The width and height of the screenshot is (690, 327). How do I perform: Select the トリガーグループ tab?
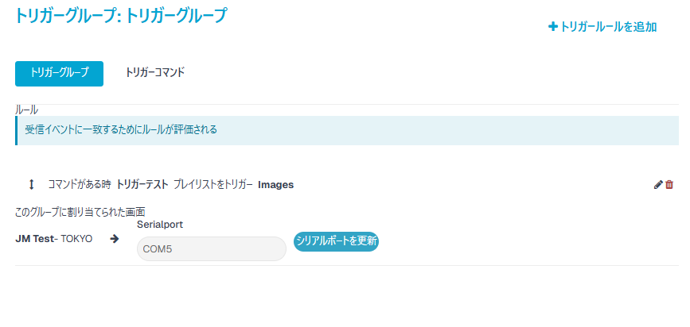(59, 73)
